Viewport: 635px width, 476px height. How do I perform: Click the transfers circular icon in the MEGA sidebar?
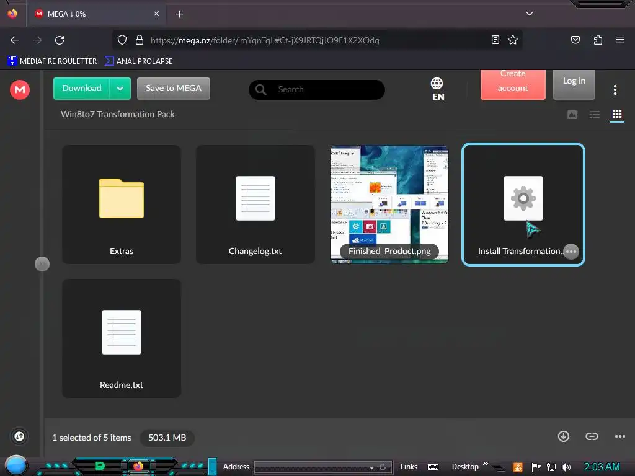(x=19, y=436)
